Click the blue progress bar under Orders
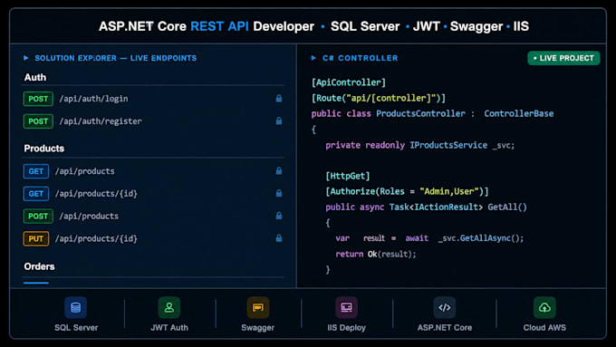The width and height of the screenshot is (616, 347). pyautogui.click(x=35, y=283)
